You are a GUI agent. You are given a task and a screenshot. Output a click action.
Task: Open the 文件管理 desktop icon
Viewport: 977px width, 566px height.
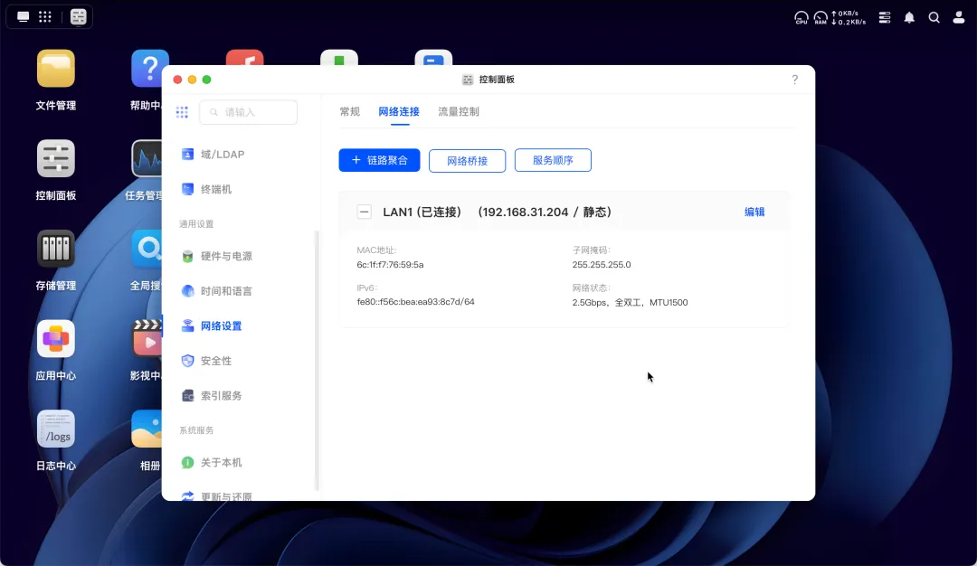point(55,69)
